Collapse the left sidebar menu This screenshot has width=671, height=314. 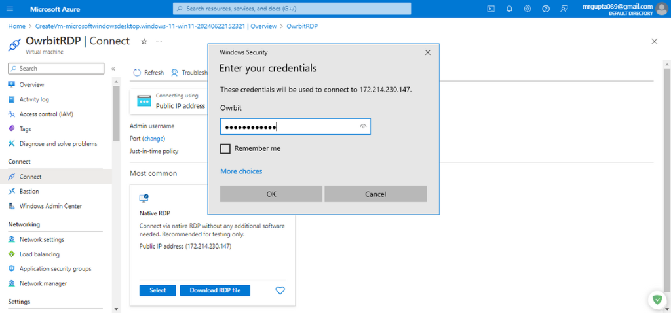[x=113, y=69]
